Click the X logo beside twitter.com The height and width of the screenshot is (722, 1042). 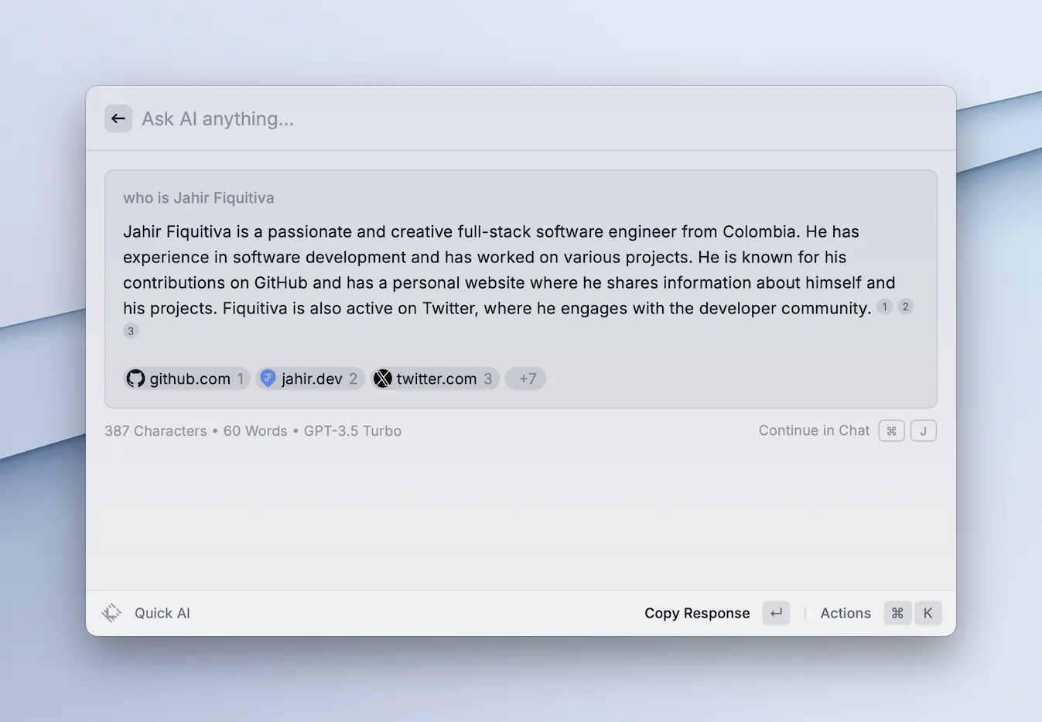coord(383,378)
